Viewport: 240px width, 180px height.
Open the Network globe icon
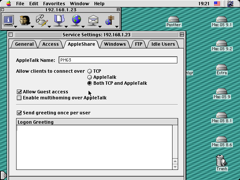(x=76, y=20)
